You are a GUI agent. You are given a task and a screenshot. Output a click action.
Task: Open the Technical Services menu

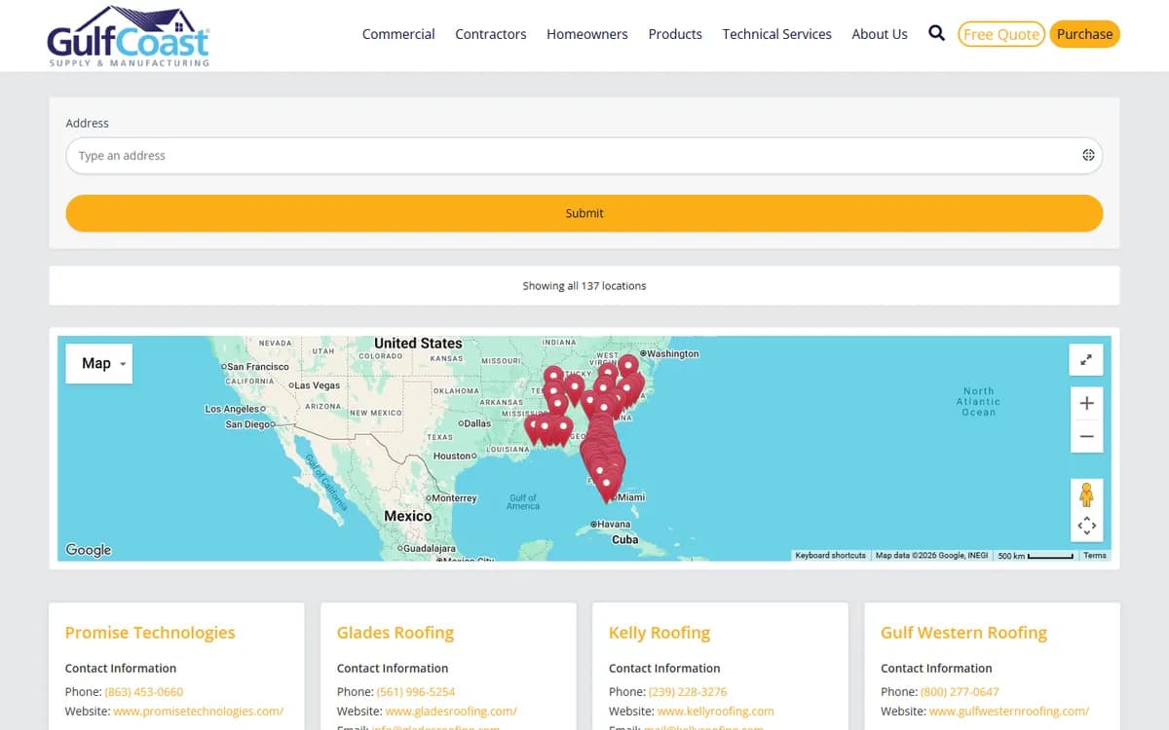[x=777, y=34]
